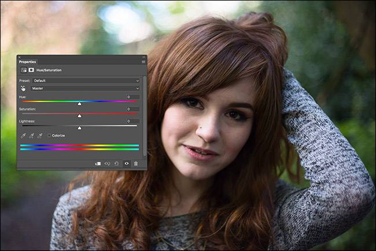Click the lower color spectrum bar
376x251 pixels.
80,150
